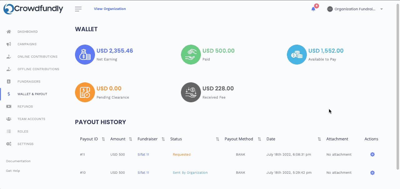Click the Fundraisers badge icon

point(9,81)
